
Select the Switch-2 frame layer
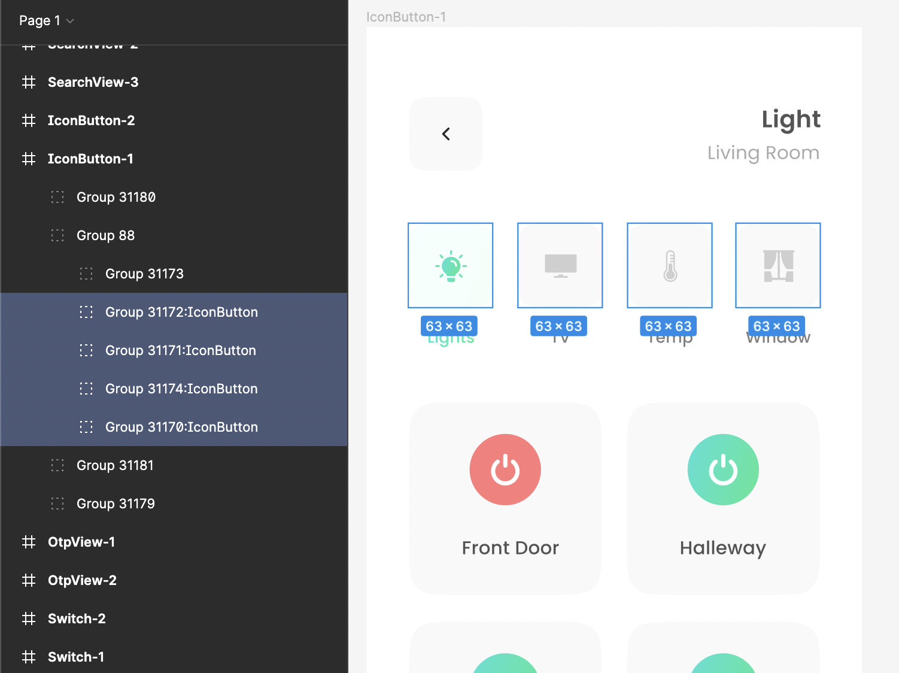pyautogui.click(x=174, y=619)
